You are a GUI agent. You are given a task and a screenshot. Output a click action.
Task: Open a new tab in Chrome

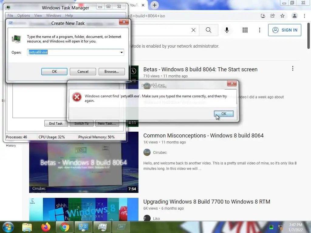(155, 5)
